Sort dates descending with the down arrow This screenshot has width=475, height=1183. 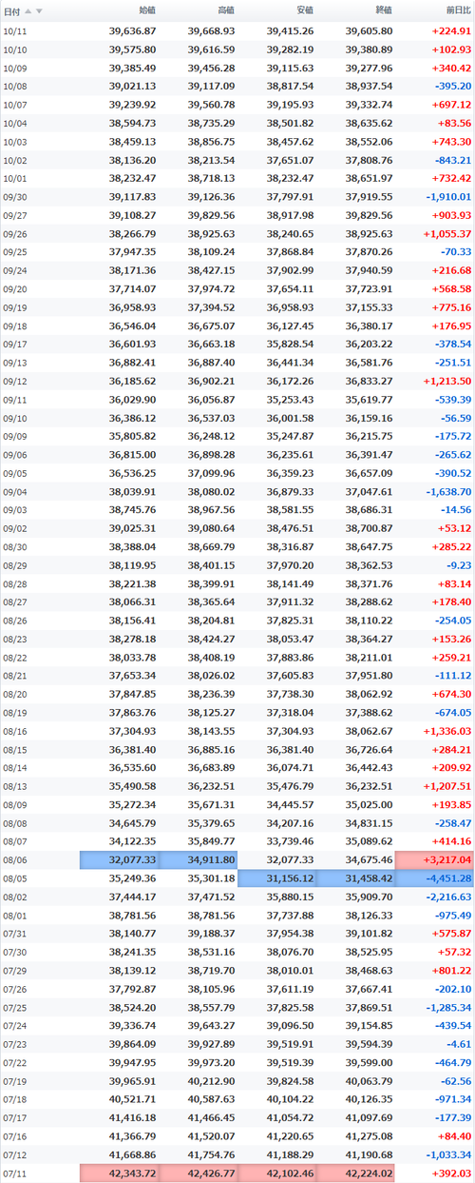pyautogui.click(x=39, y=11)
